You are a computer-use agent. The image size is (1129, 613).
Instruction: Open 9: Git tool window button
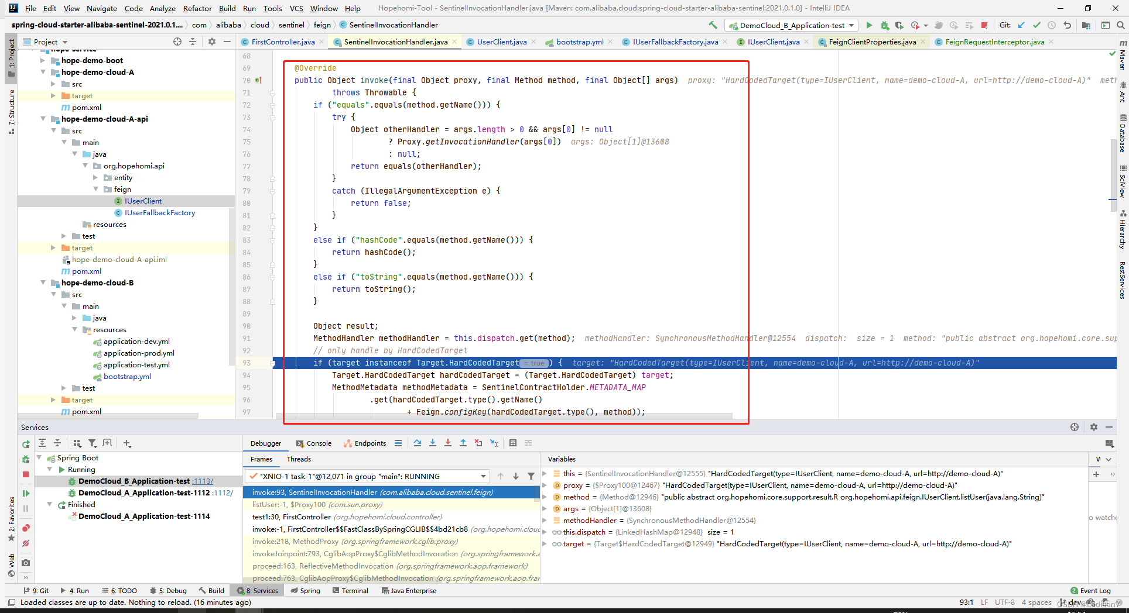point(36,591)
